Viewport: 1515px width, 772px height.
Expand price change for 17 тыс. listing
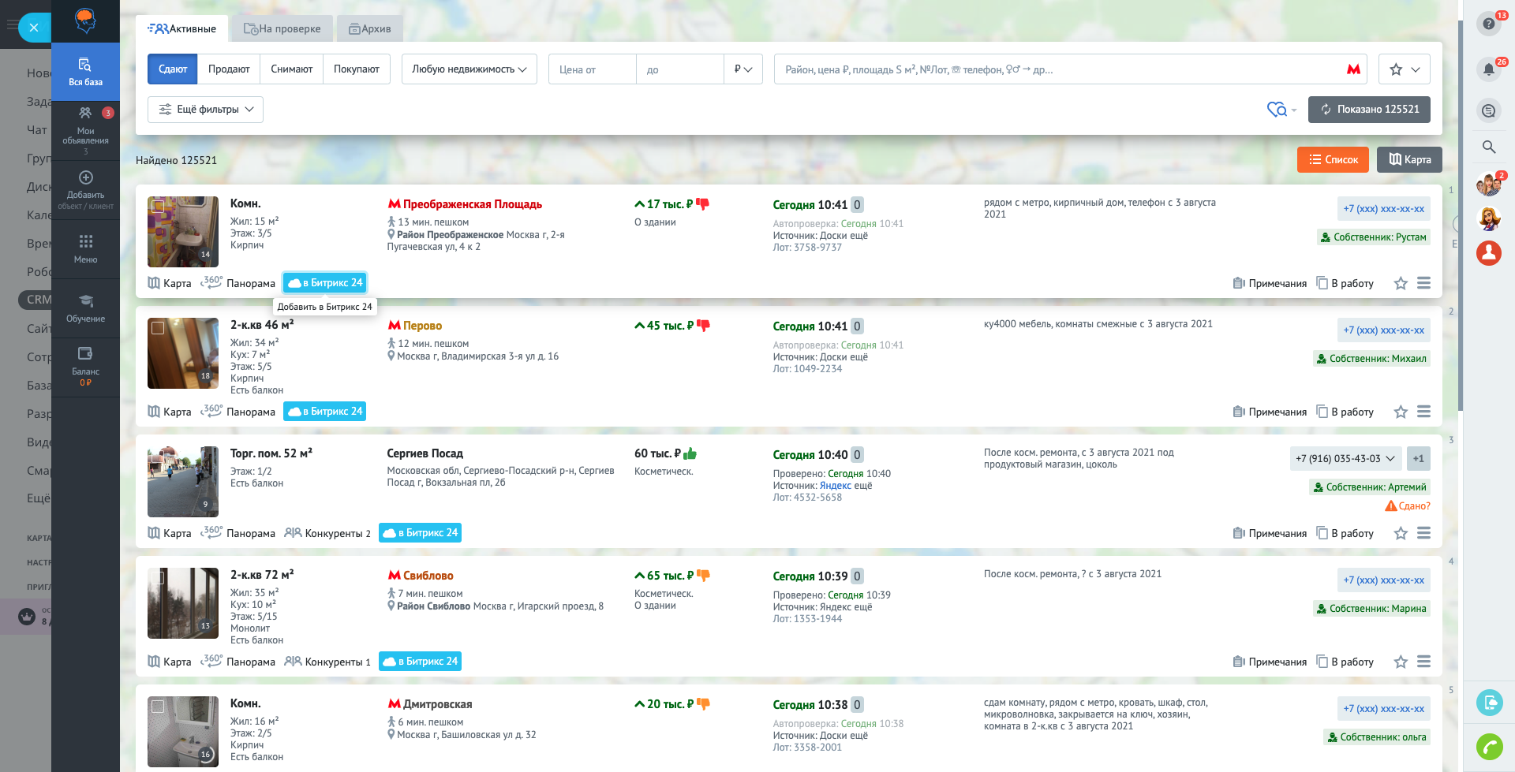(639, 204)
